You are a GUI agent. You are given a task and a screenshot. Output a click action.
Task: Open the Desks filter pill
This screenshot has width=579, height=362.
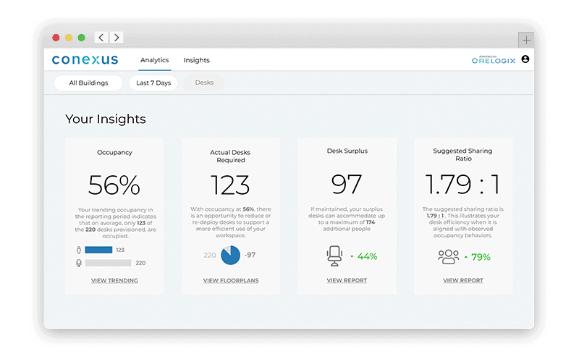tap(204, 83)
